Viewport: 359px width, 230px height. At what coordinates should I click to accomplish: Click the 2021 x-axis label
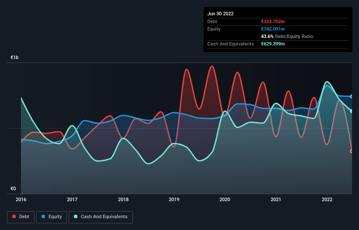click(x=276, y=199)
